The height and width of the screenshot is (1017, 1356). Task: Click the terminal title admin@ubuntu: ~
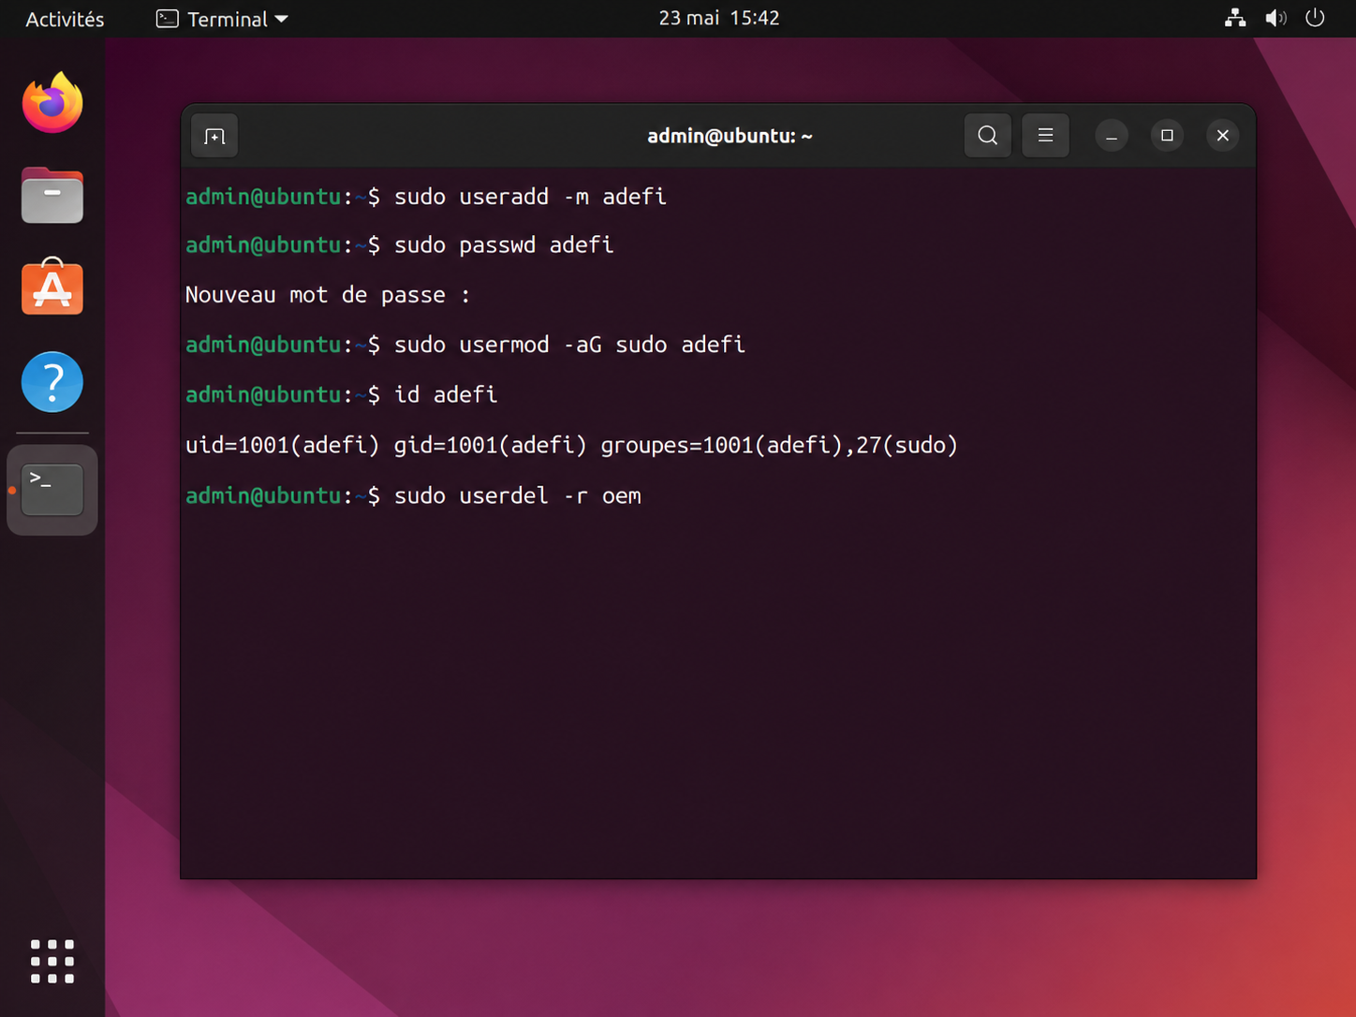pos(730,136)
